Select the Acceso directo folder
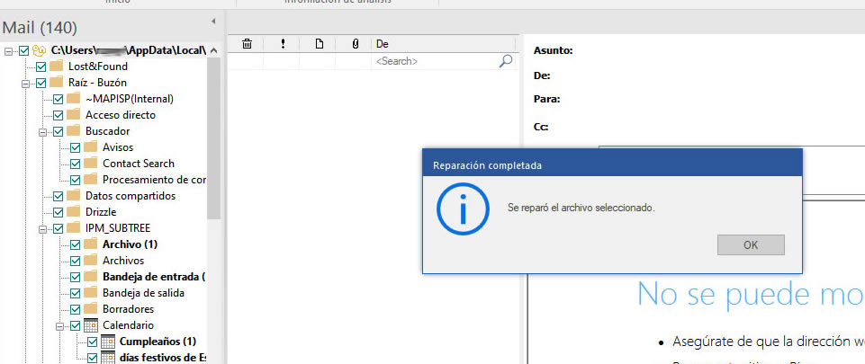 121,115
